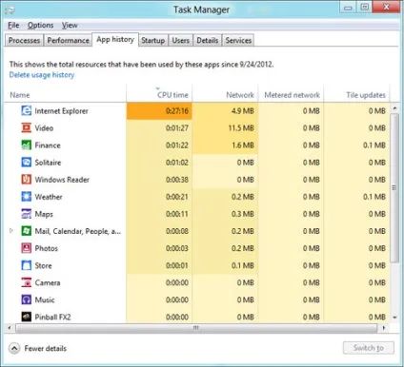The width and height of the screenshot is (404, 367).
Task: Sort by the Network column header
Action: tap(225, 94)
